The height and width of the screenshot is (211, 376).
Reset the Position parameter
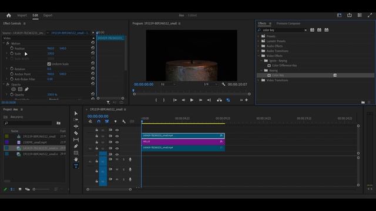(93, 48)
